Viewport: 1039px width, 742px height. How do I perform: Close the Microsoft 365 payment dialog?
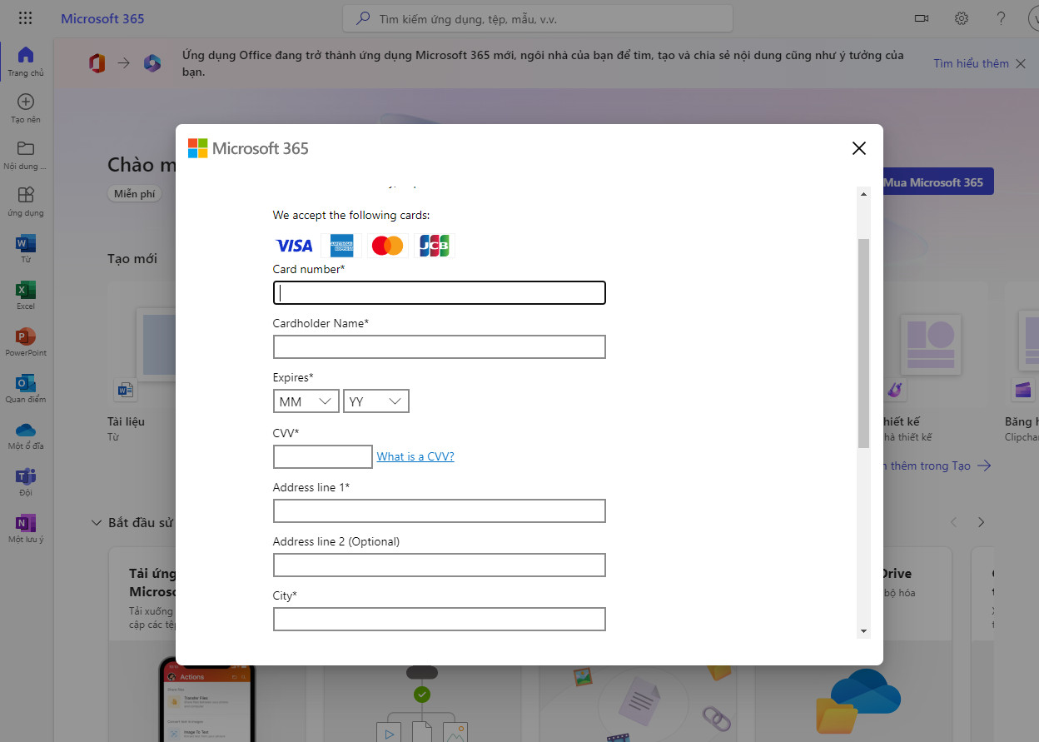coord(859,148)
